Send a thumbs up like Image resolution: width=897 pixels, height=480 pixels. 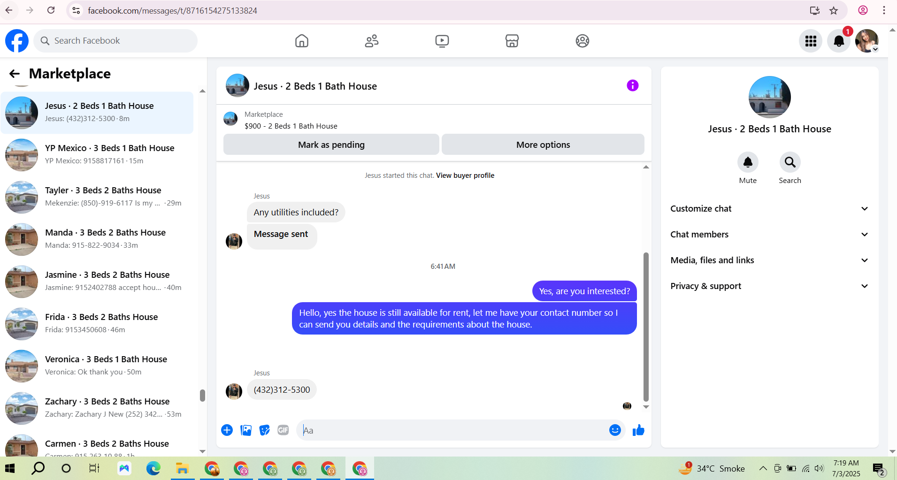[638, 430]
